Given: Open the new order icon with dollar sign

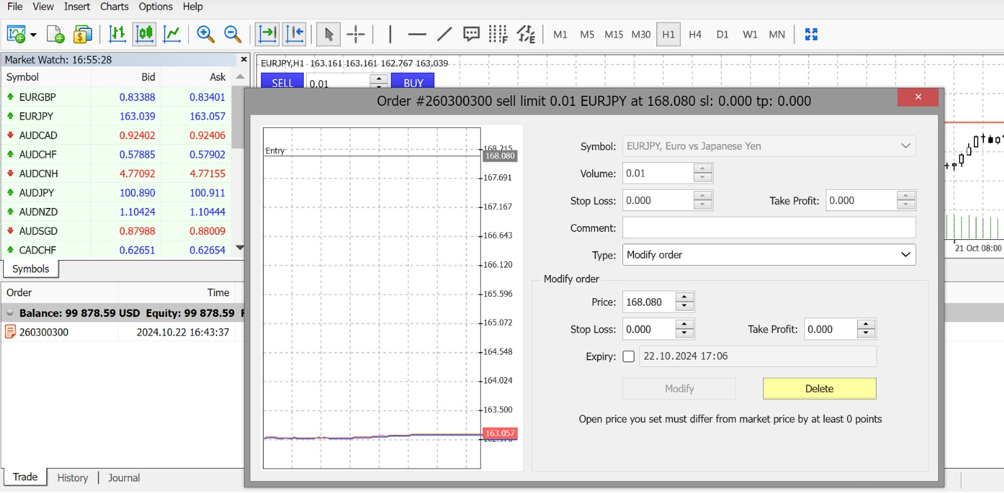Looking at the screenshot, I should click(x=82, y=34).
